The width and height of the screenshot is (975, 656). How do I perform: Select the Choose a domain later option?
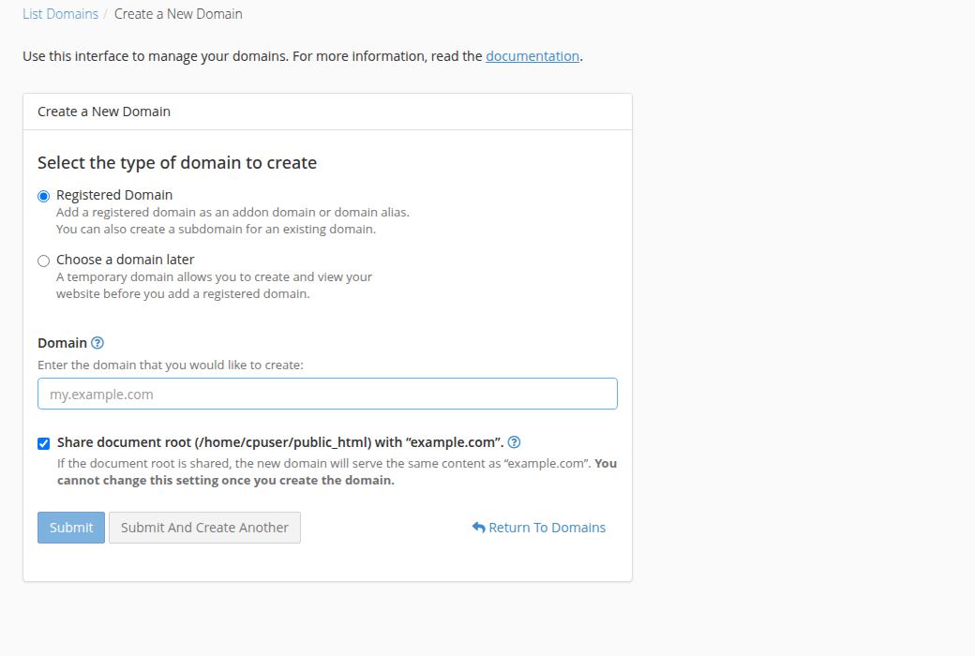[43, 261]
